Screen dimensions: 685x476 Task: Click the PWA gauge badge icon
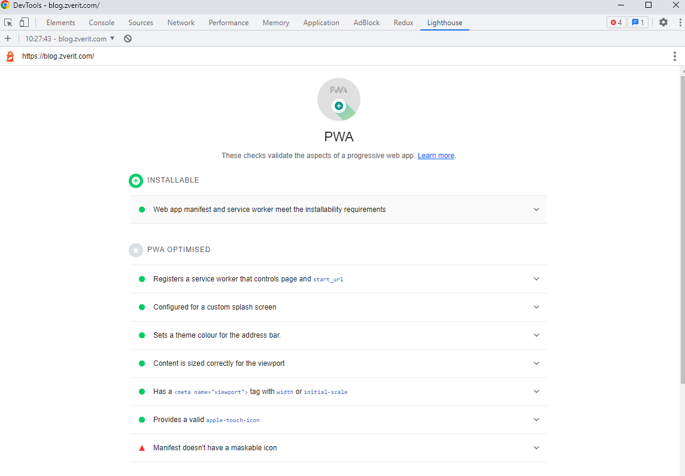pos(338,99)
